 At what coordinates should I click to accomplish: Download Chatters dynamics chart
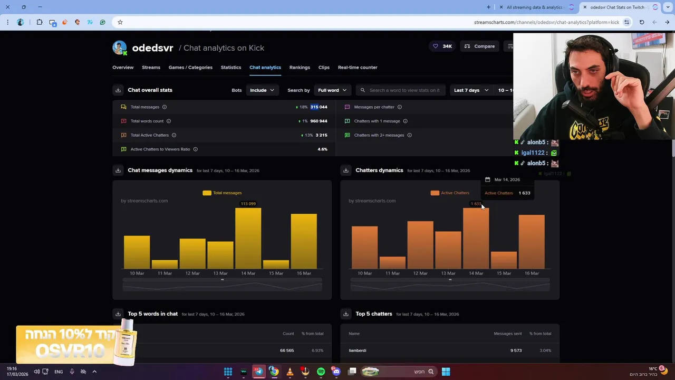click(346, 170)
